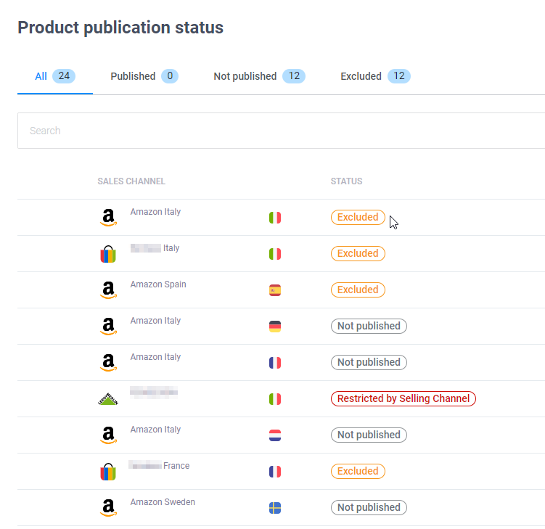Click the shopping bag icon in the France row
The height and width of the screenshot is (529, 545).
click(108, 472)
